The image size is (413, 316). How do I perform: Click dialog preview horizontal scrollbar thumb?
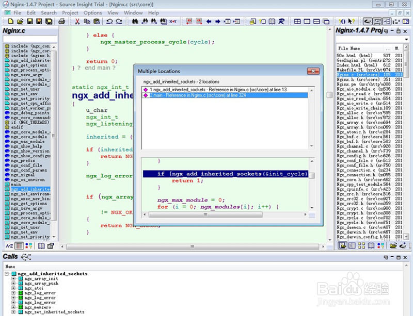(x=205, y=214)
